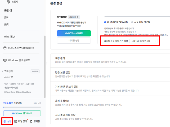Click the 비즈니스용 WORKS Drive cube icon

tap(5, 48)
